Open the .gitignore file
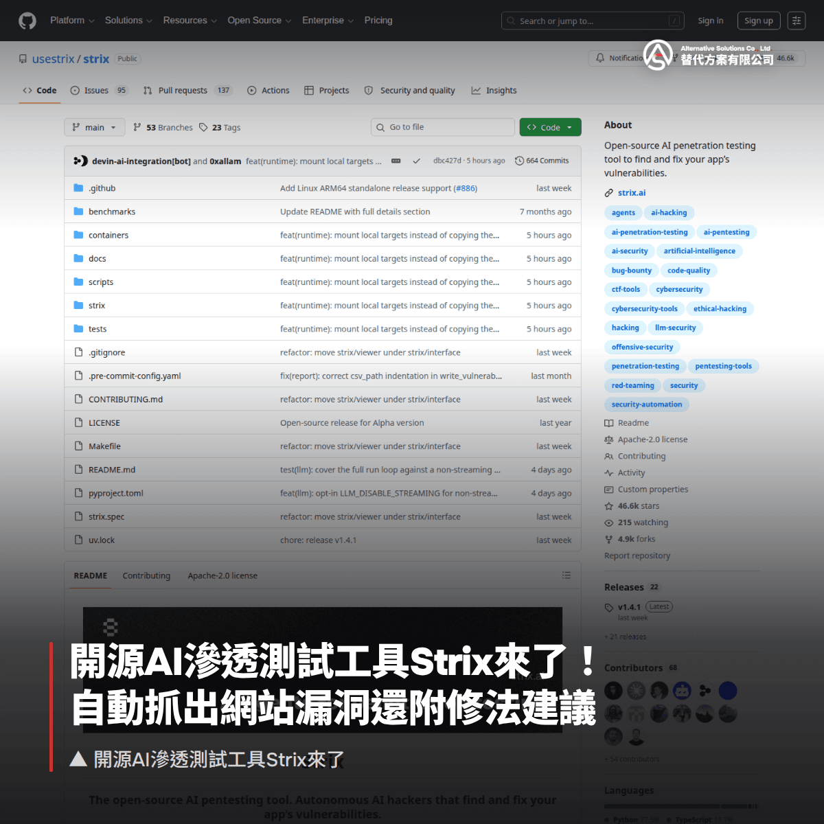The image size is (824, 824). 106,352
